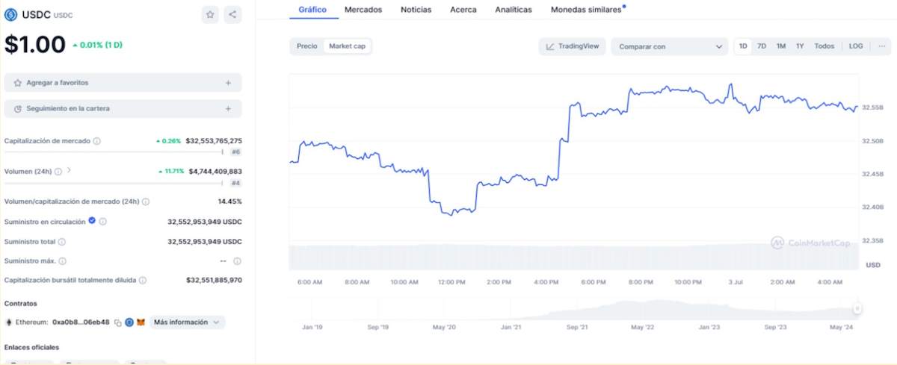Click Seguimiento en la cartera button
897x365 pixels.
(x=123, y=109)
